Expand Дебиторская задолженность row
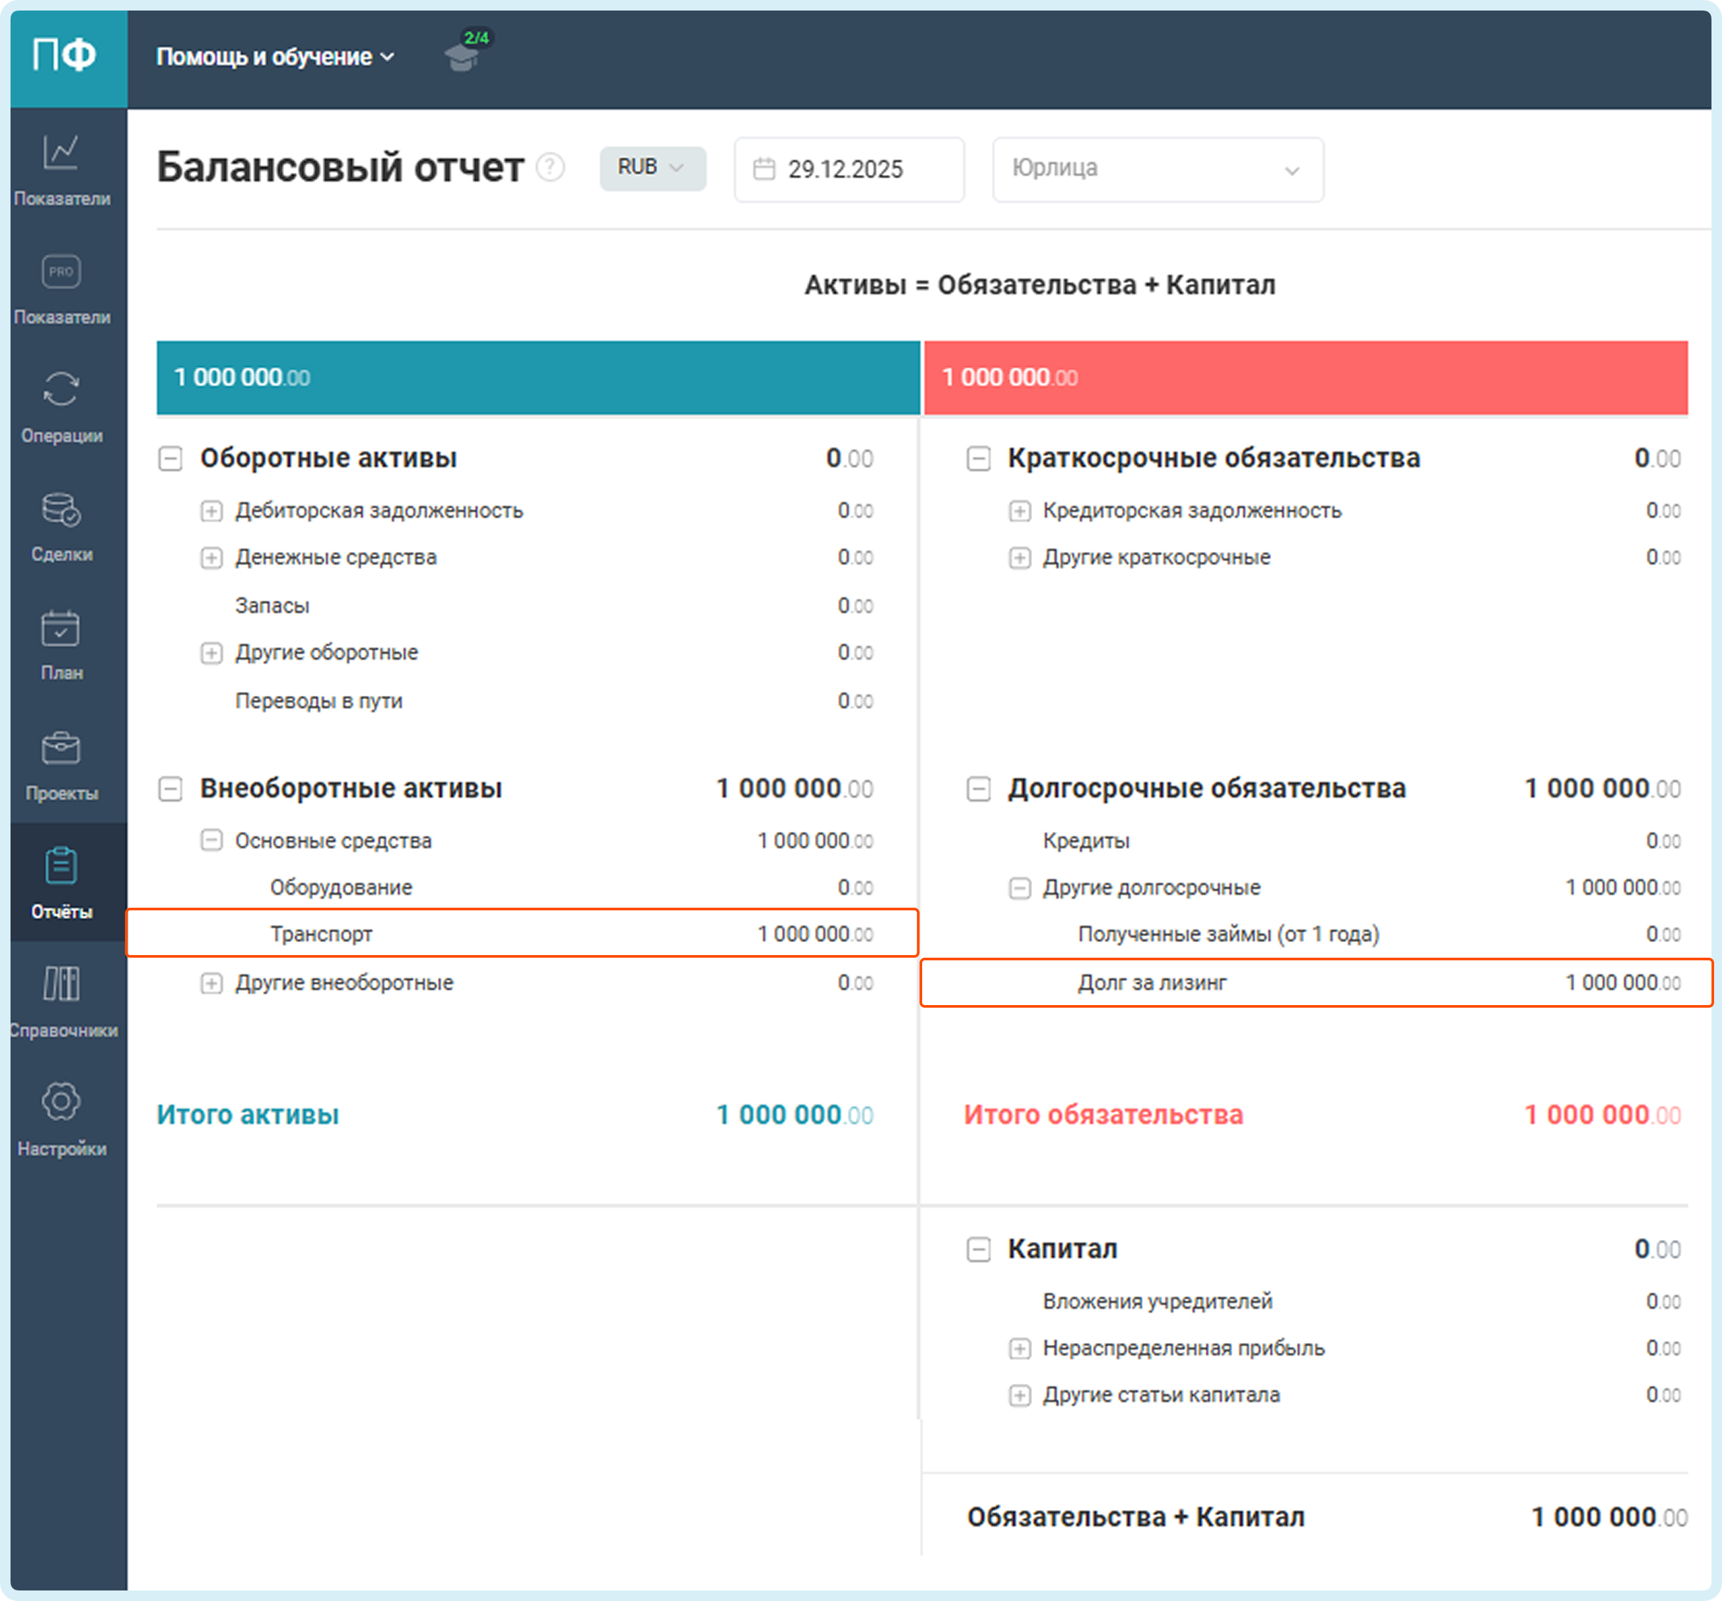The width and height of the screenshot is (1722, 1601). click(211, 511)
